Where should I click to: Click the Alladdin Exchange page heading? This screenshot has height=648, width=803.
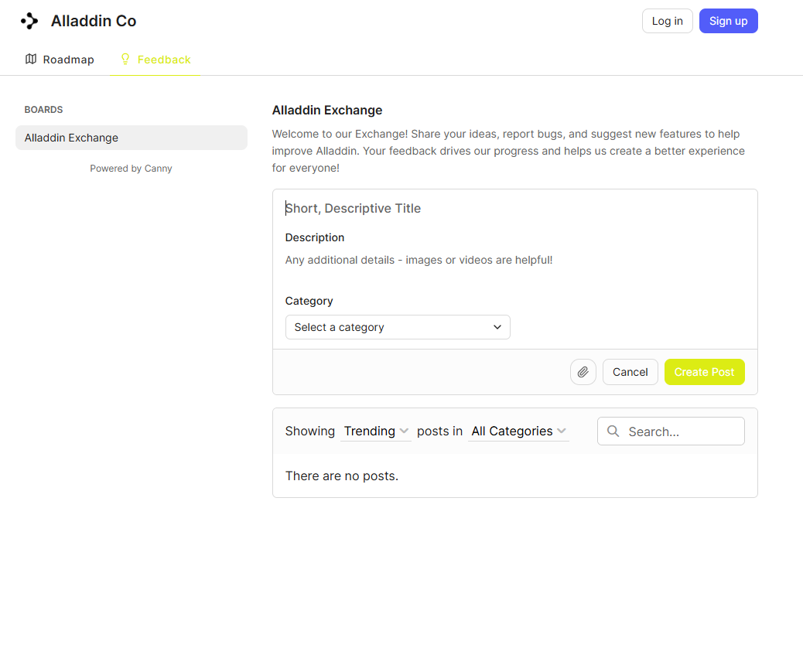(327, 110)
